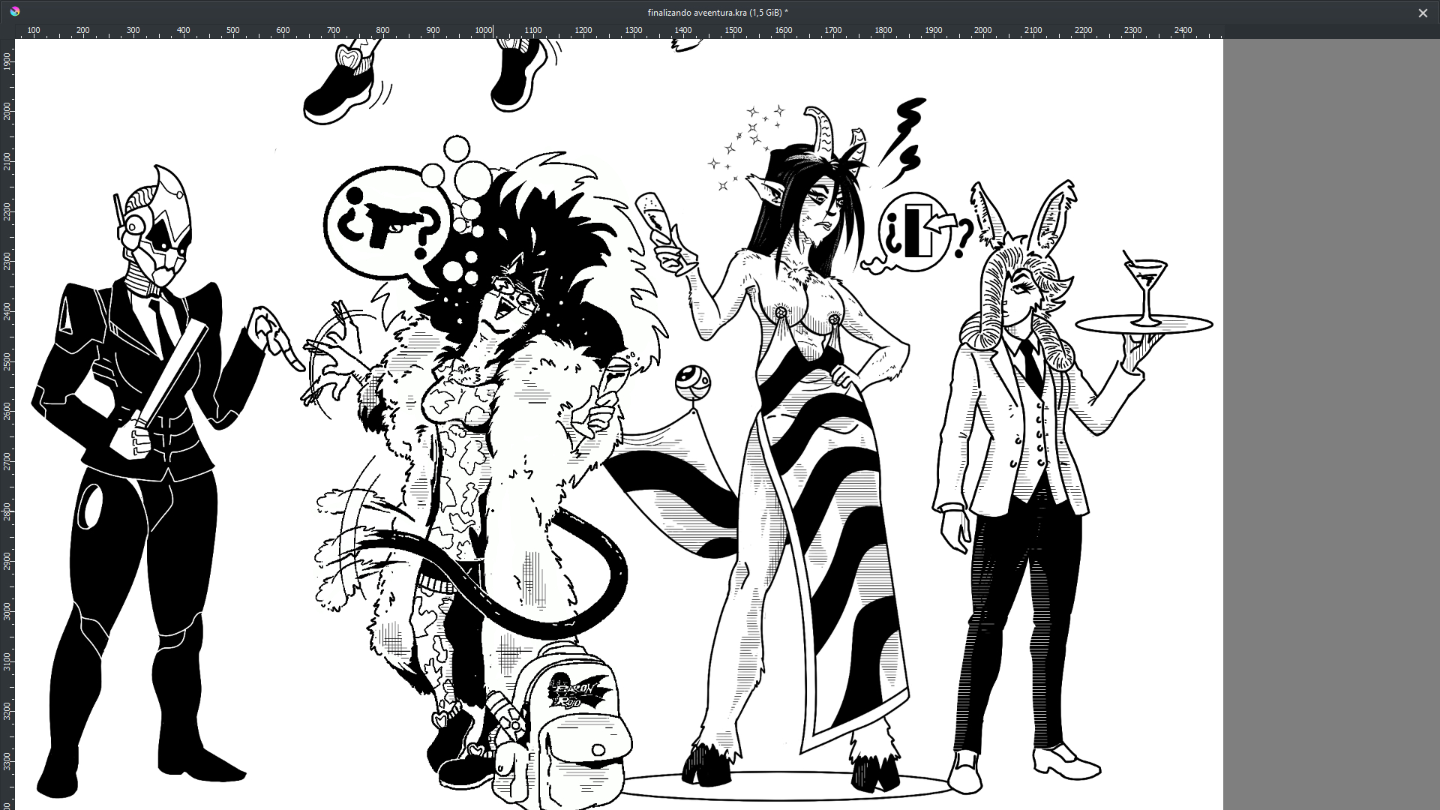Click the 3000 mark on vertical ruler

coord(7,611)
